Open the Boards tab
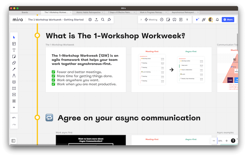The height and width of the screenshot is (157, 247). (x=25, y=12)
